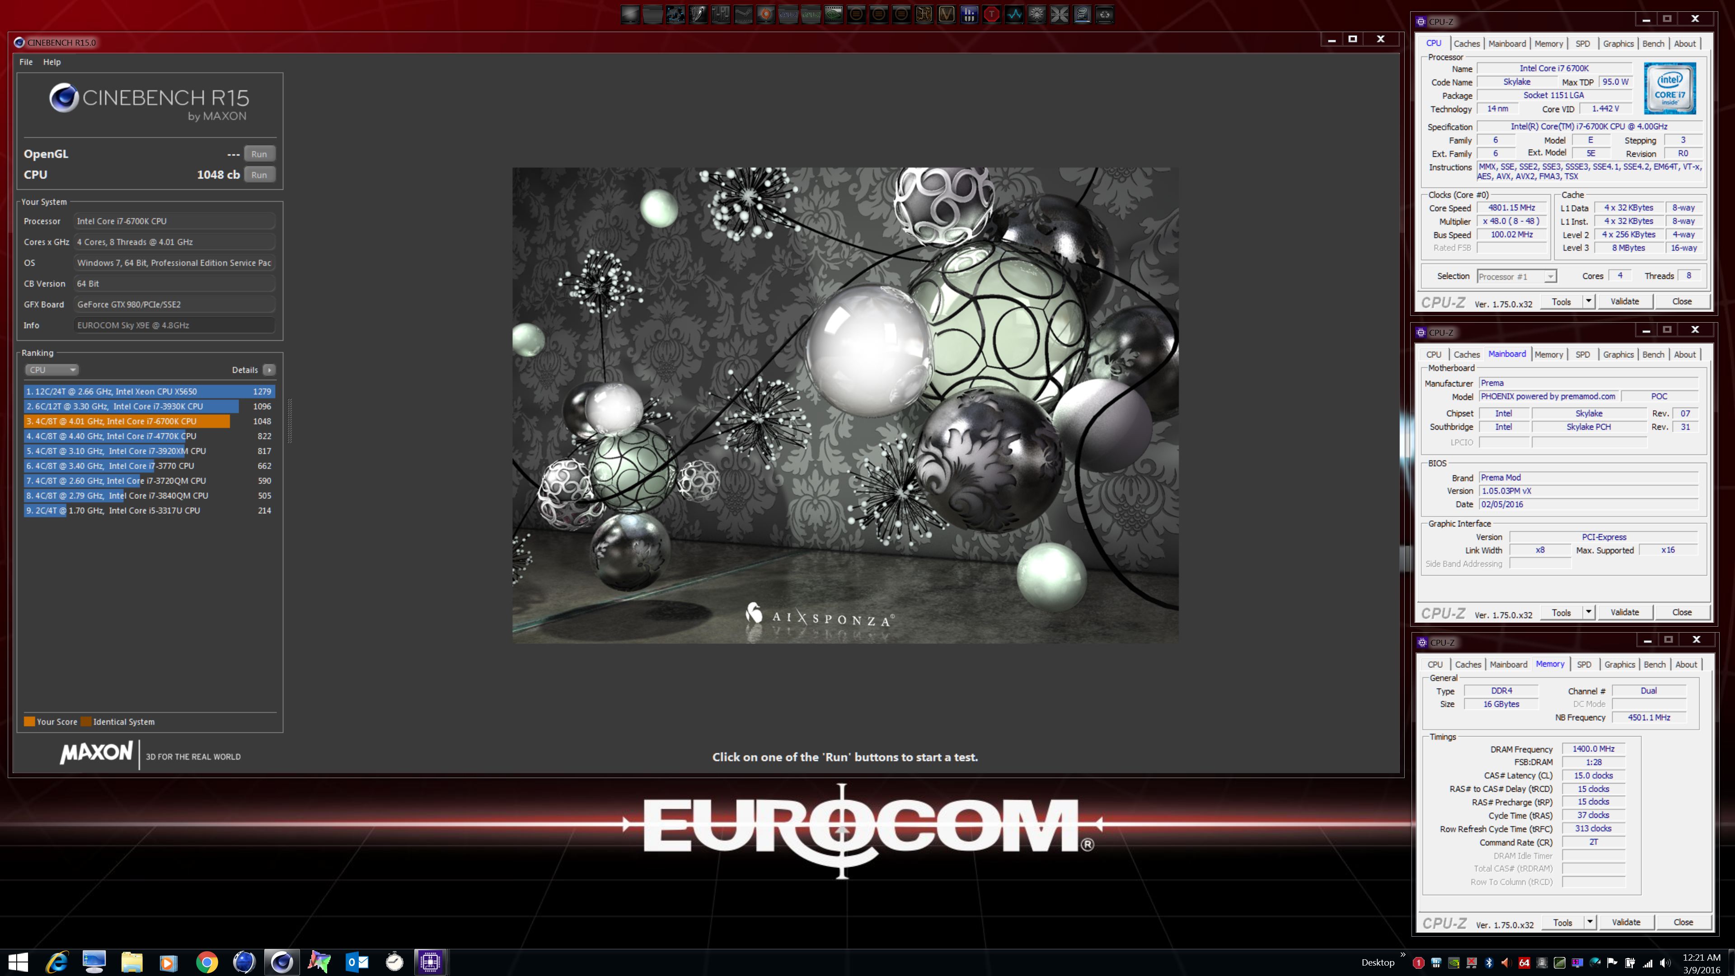
Task: Launch ThrottleStop red T icon in dock
Action: (991, 14)
